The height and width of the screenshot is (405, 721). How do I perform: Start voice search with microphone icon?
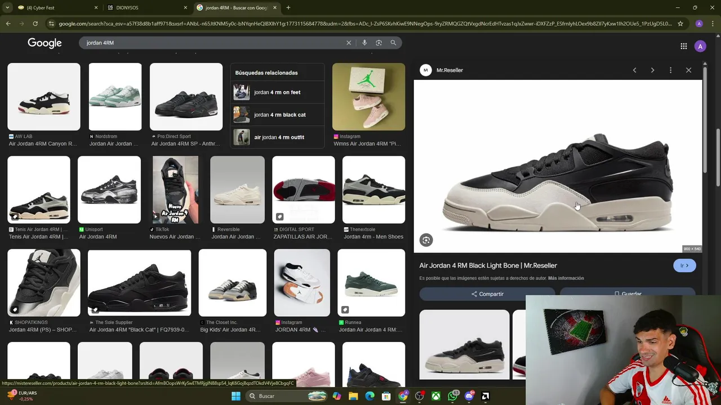(364, 43)
